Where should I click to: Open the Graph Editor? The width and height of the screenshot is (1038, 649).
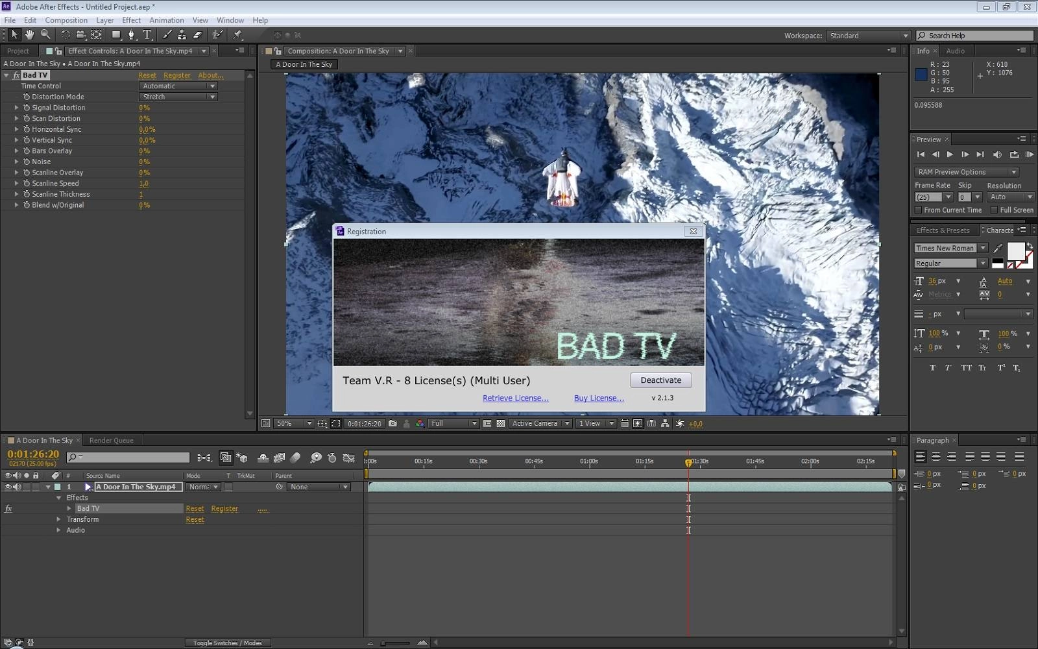tap(349, 458)
